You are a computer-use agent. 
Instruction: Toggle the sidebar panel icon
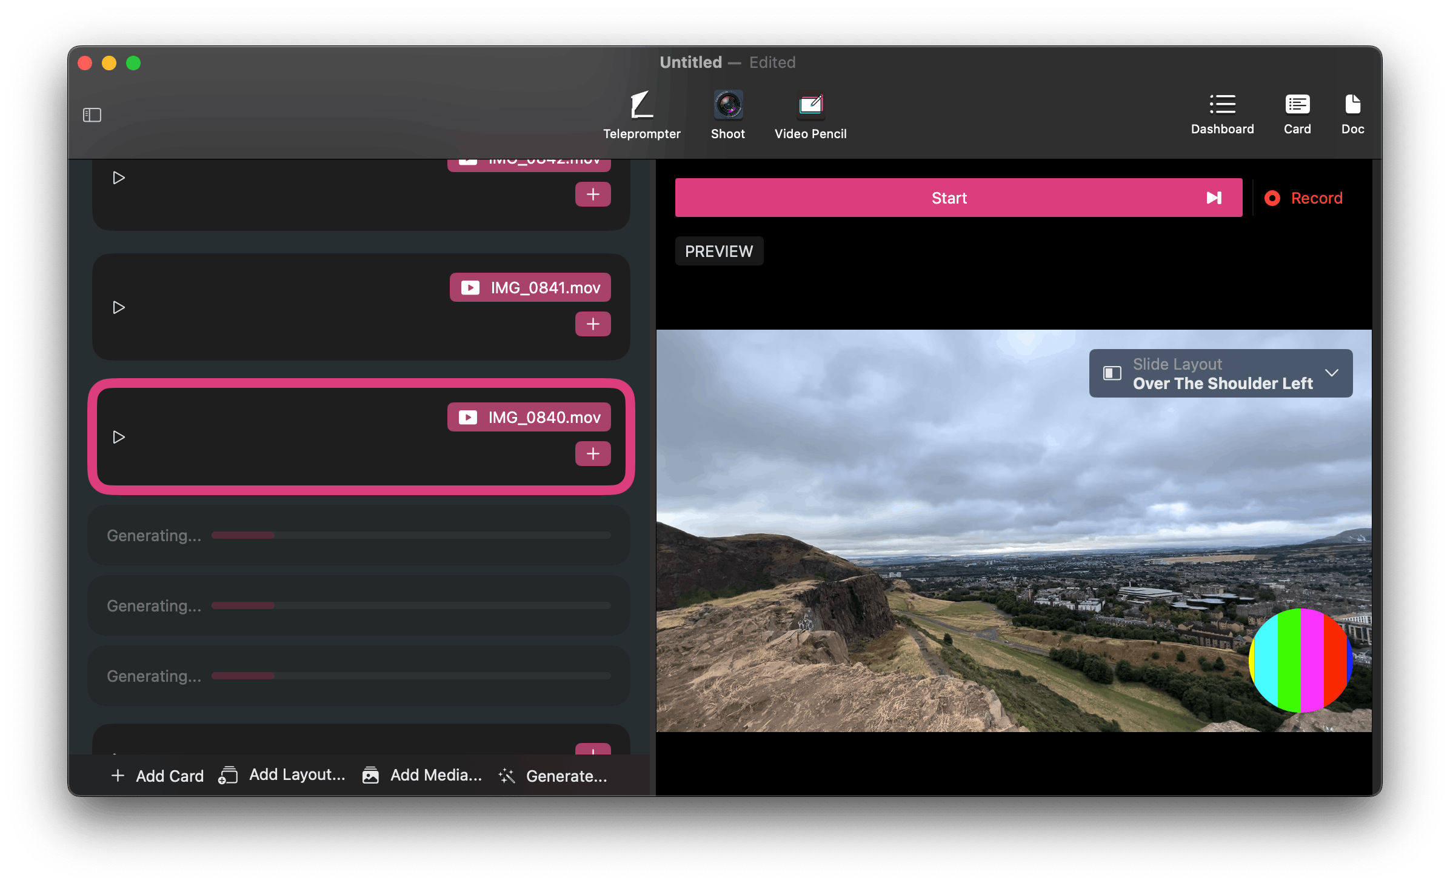click(x=92, y=115)
